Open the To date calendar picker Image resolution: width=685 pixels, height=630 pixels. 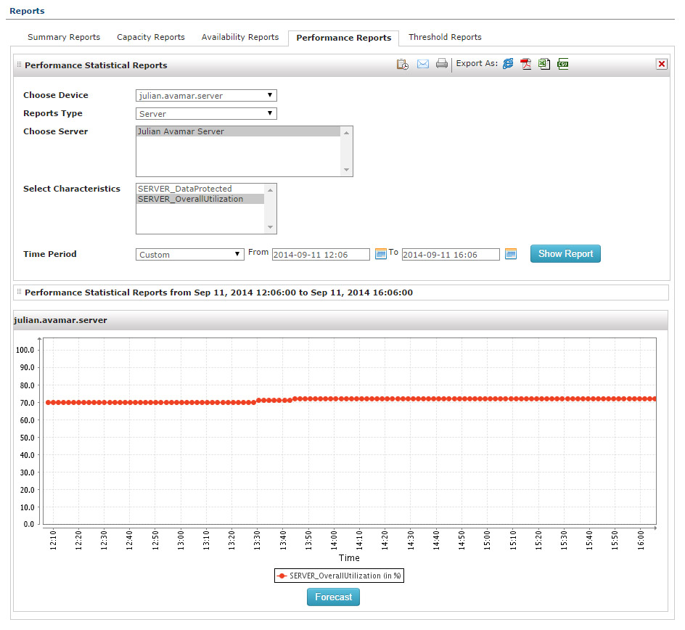click(x=510, y=253)
